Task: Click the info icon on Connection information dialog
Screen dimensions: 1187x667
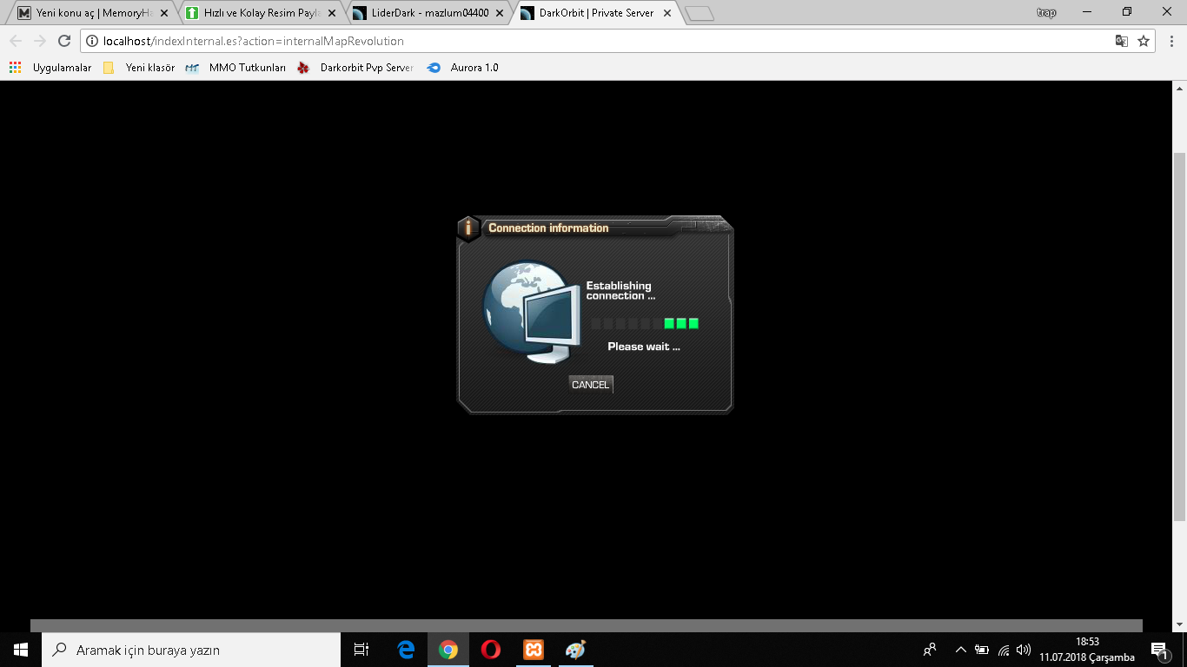Action: (468, 228)
